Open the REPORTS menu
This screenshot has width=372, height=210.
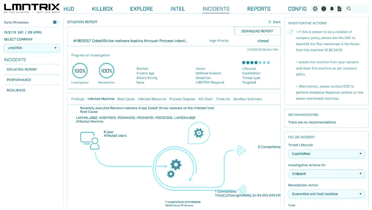click(x=259, y=9)
